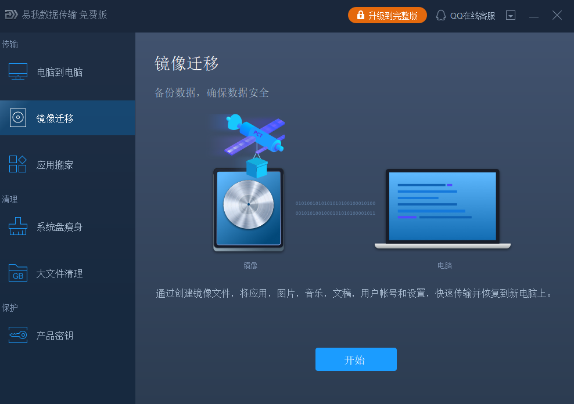Select the 电脑到电脑 monitor icon
Viewport: 574px width, 404px height.
point(18,71)
